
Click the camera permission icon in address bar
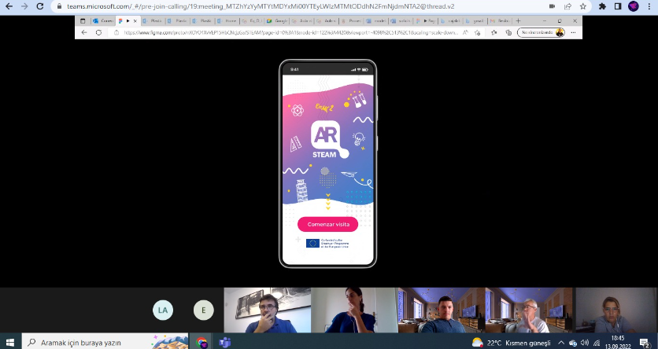point(551,6)
